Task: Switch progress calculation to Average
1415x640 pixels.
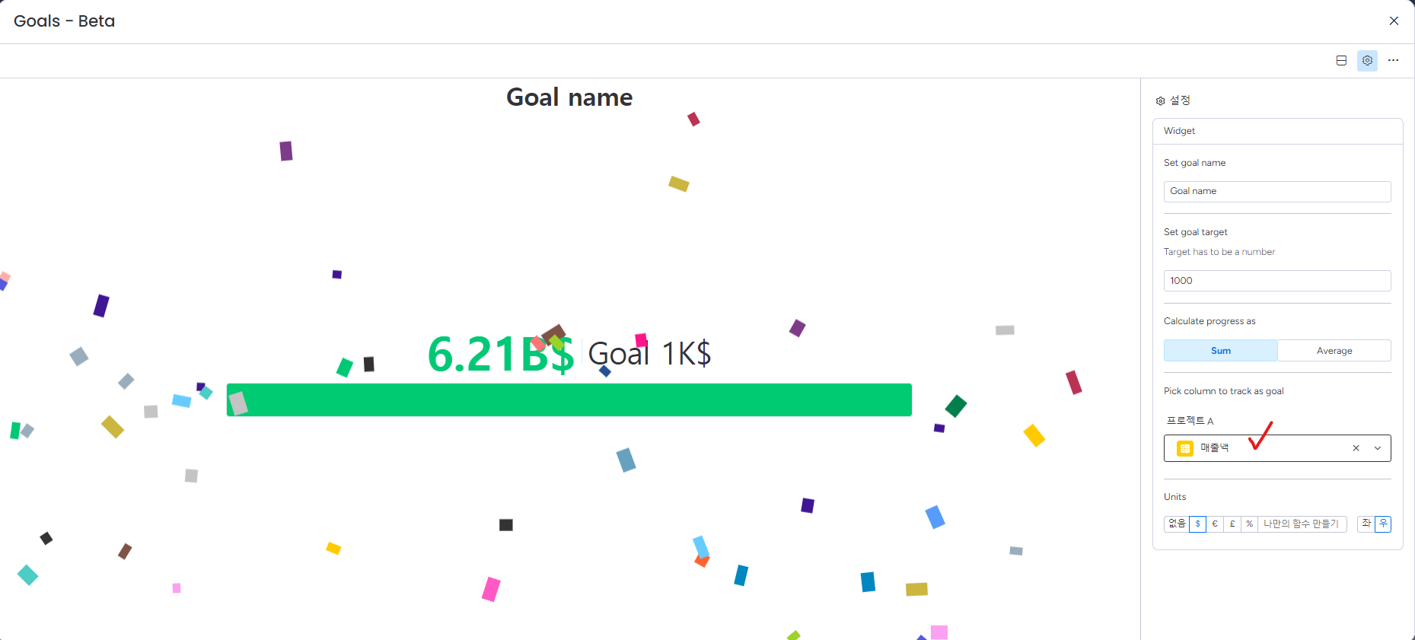Action: [x=1334, y=351]
